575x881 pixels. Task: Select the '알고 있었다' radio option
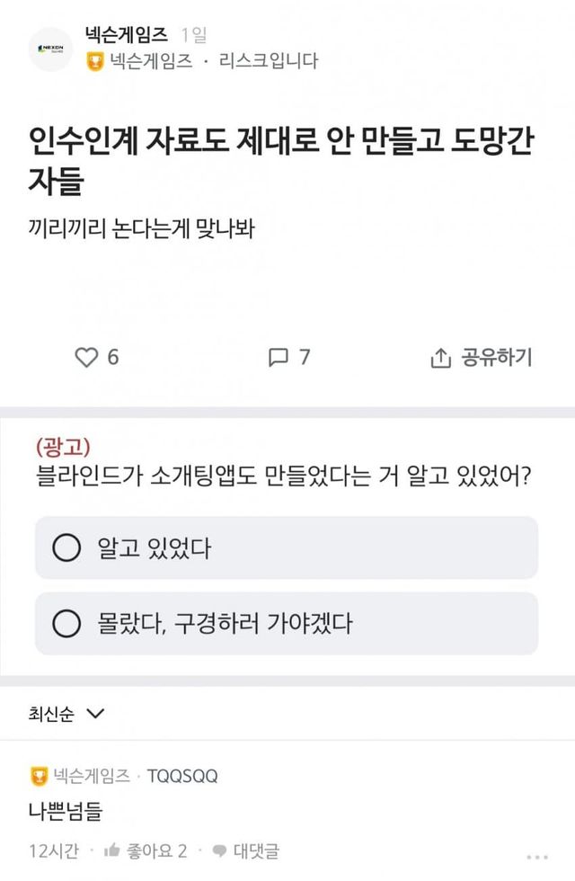click(66, 547)
